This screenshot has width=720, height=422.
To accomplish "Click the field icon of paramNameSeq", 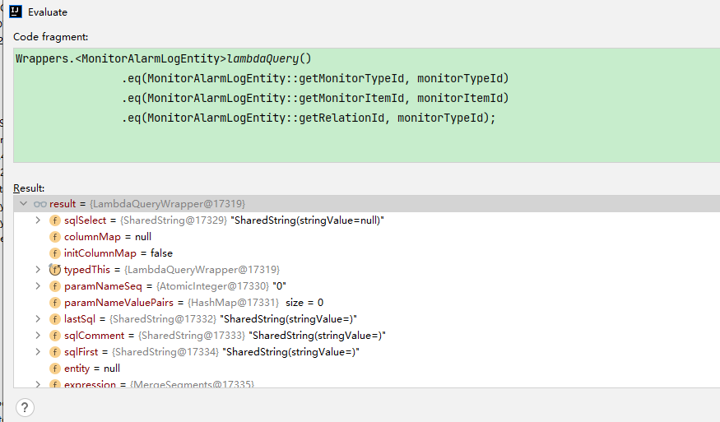I will click(x=54, y=286).
